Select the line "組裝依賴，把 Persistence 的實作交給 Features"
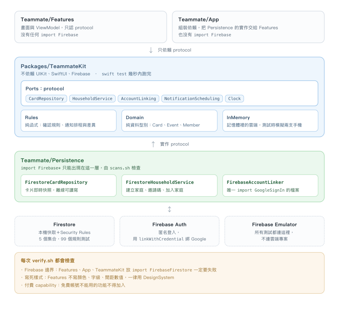The image size is (339, 310). pos(228,28)
